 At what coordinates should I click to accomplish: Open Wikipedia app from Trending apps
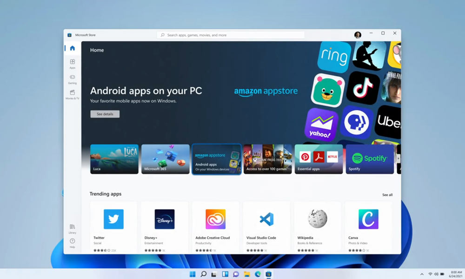tap(318, 227)
